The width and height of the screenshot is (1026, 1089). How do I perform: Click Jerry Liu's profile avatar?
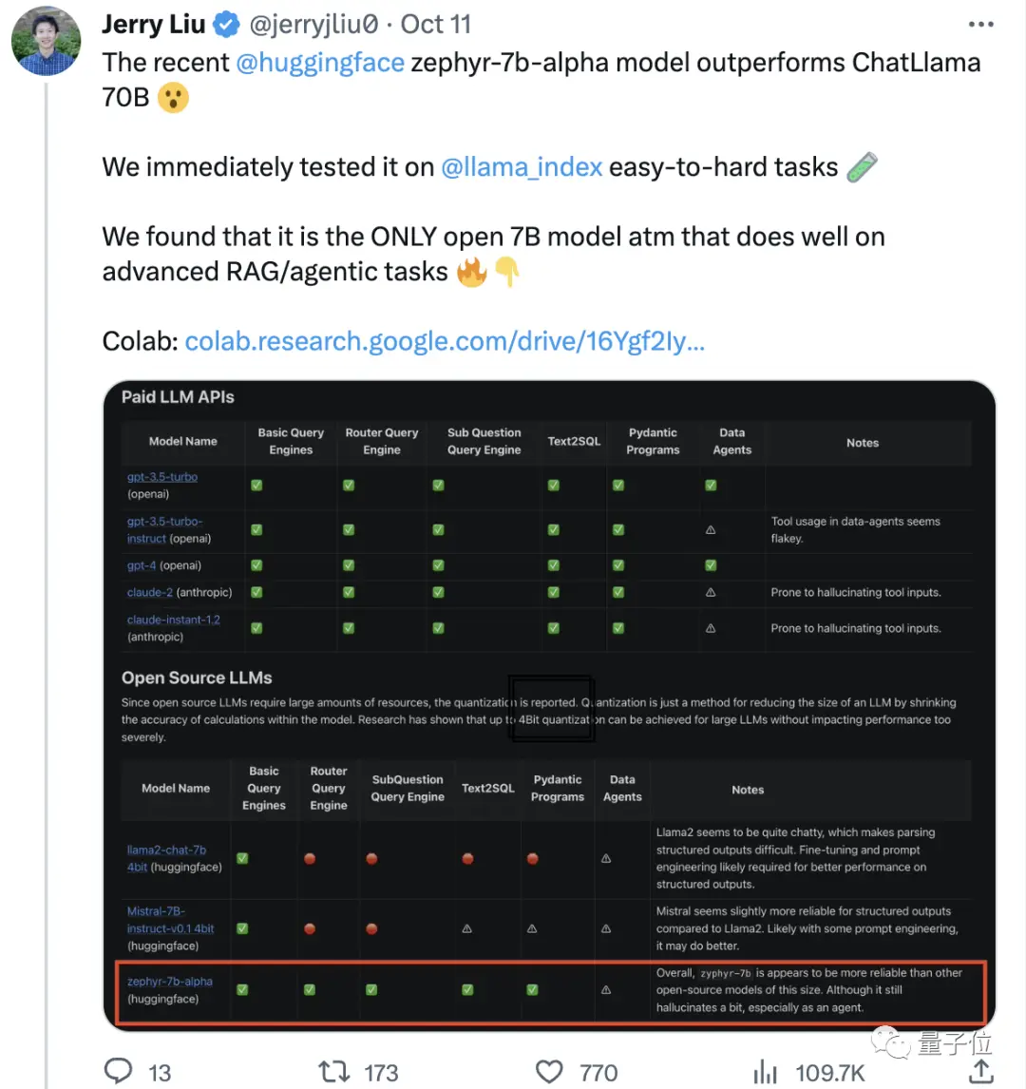[46, 40]
